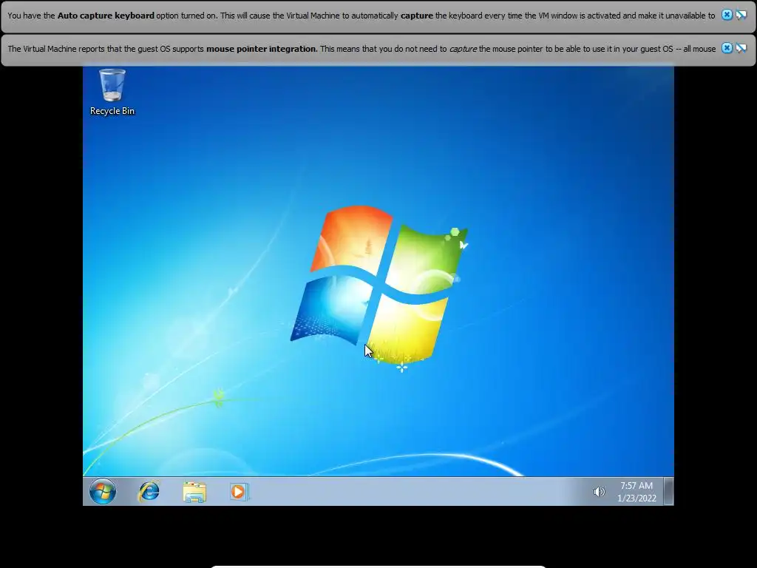Viewport: 757px width, 568px height.
Task: Open the clock showing 7:57 AM
Action: click(637, 492)
